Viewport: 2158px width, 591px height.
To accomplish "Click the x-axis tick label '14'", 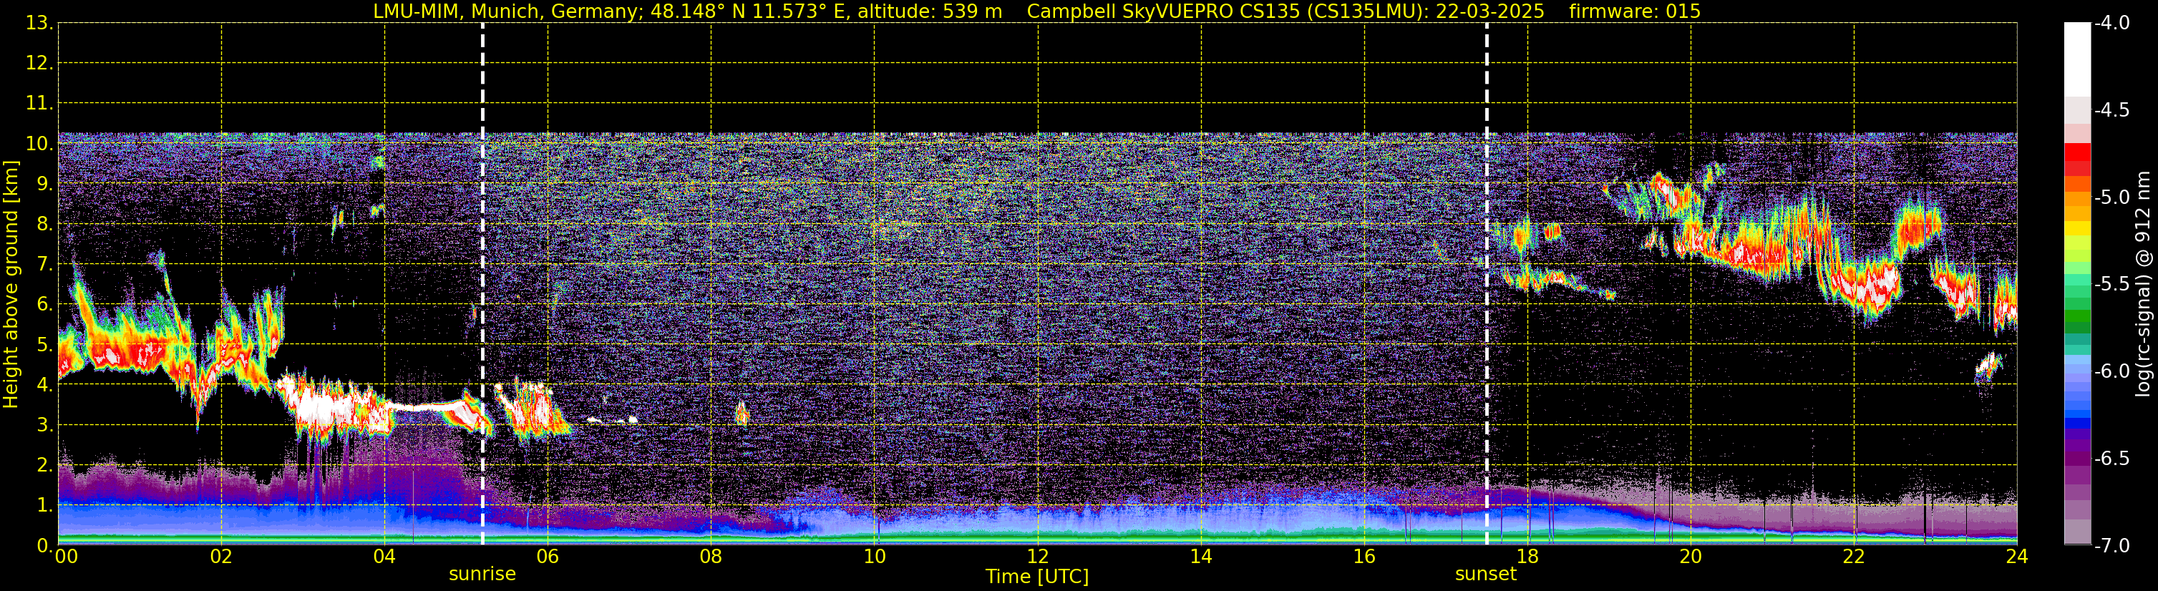I will coord(1201,557).
